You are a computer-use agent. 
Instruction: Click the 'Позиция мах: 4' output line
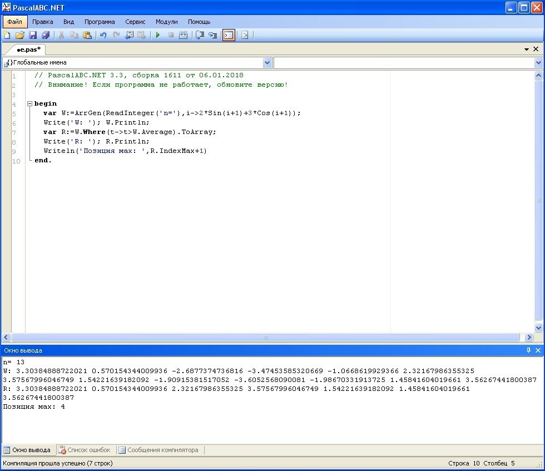[x=34, y=406]
